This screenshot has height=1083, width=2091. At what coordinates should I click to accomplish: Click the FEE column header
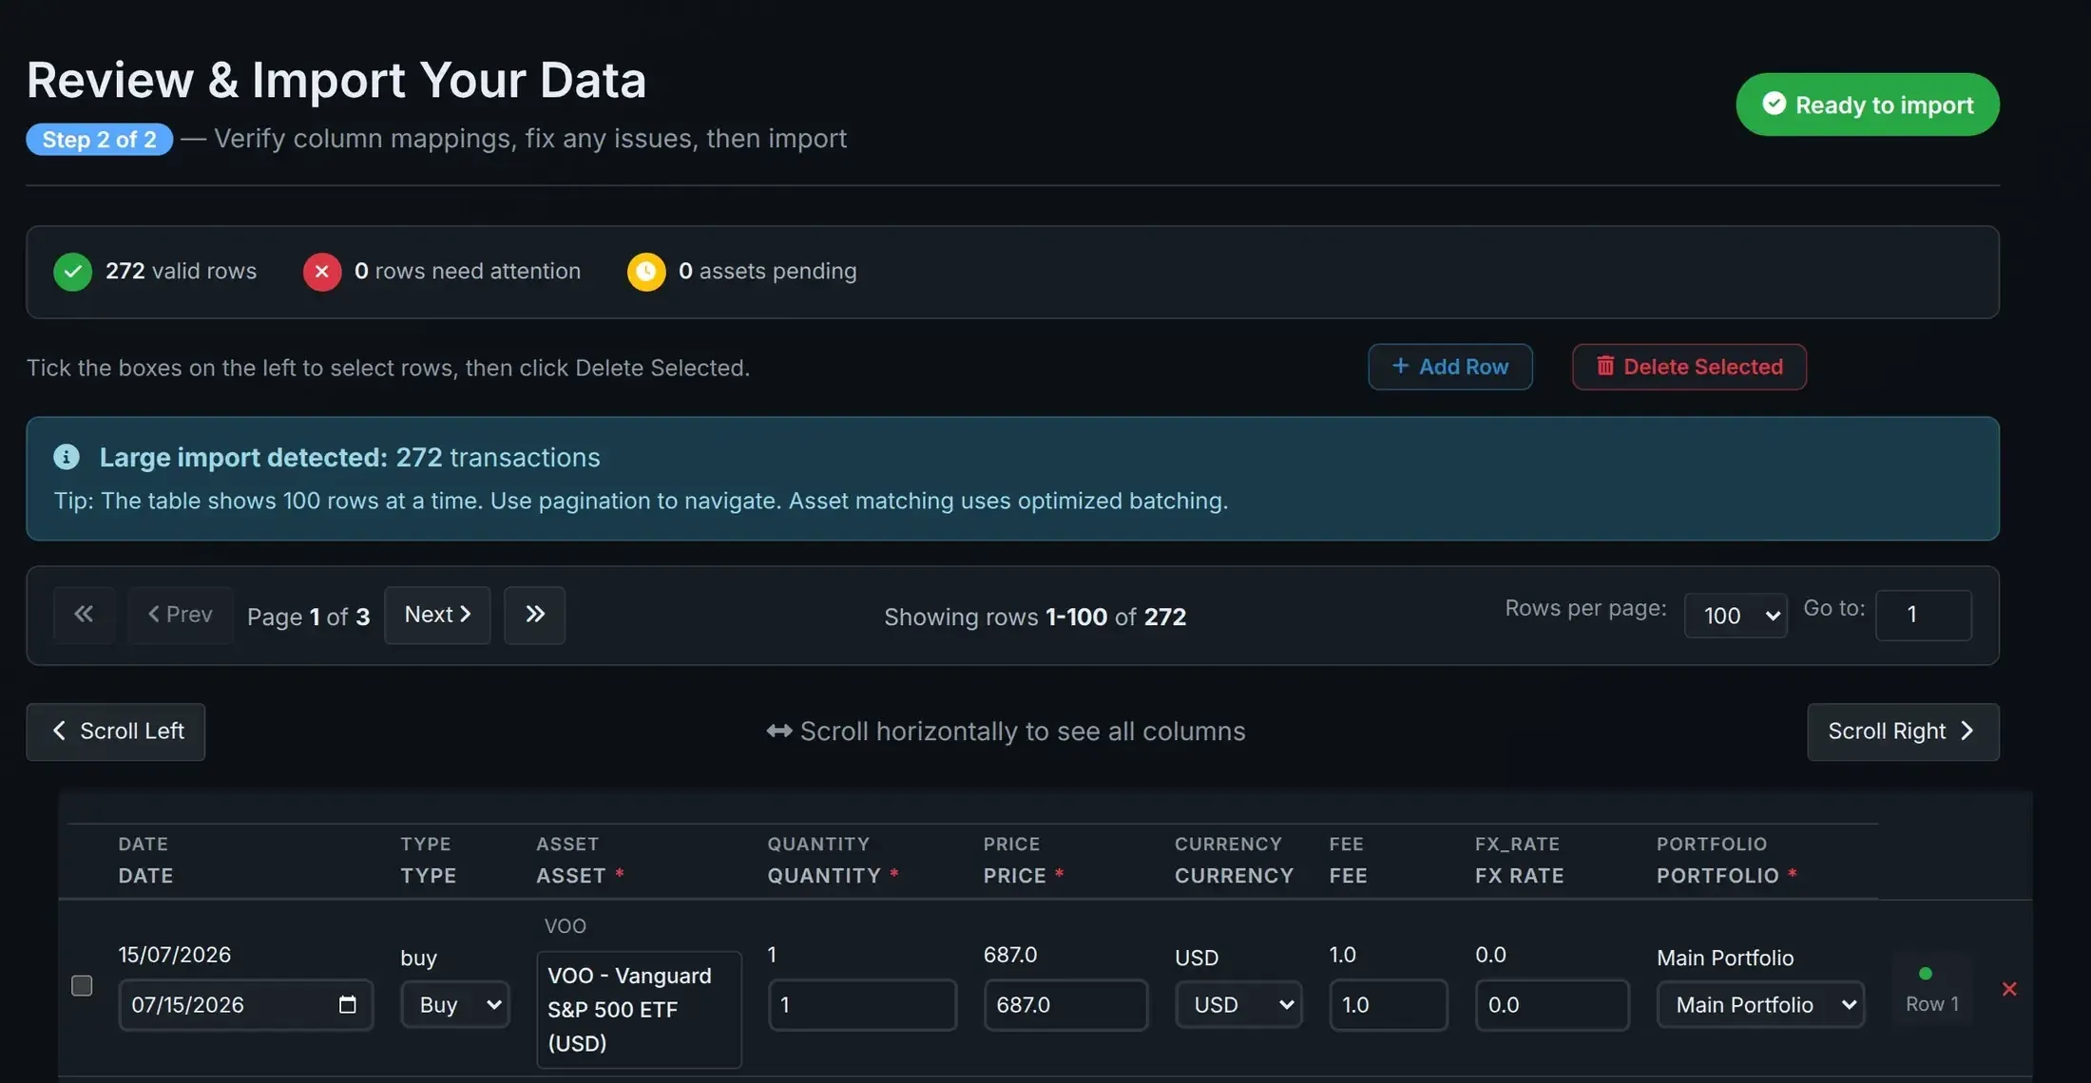tap(1348, 876)
